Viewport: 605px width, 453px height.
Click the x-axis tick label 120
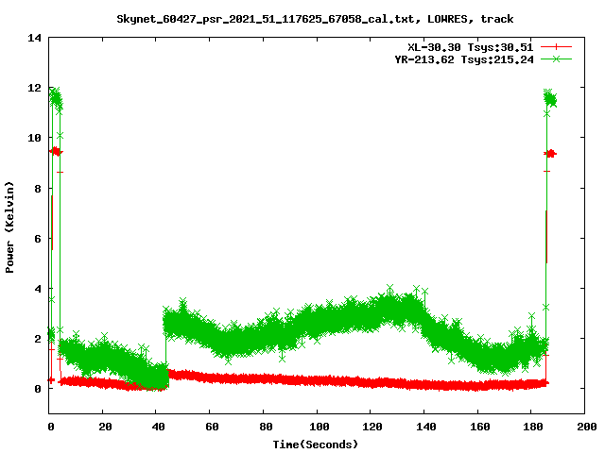372,427
